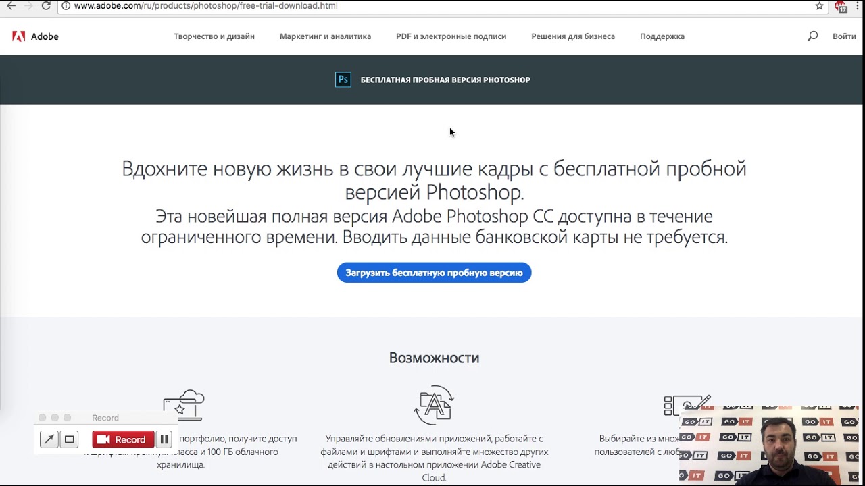Click the Photoshop Ps icon in banner
This screenshot has height=486, width=865.
[343, 80]
